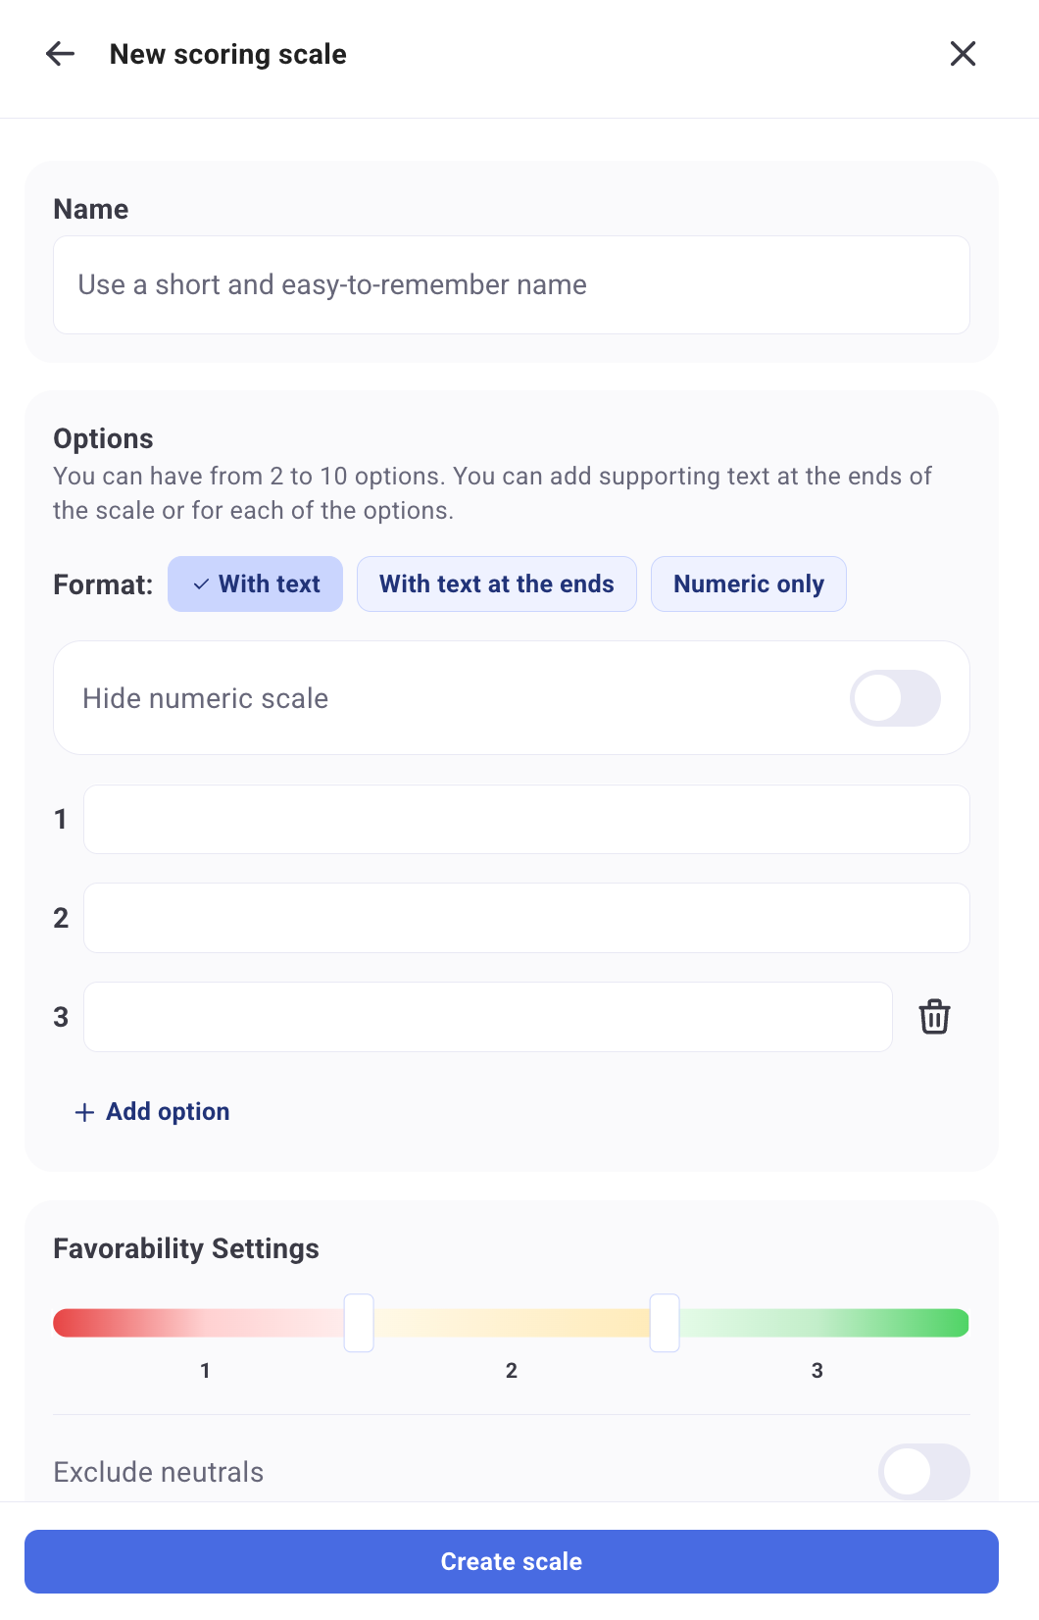Click the checkmark on With text chip
The height and width of the screenshot is (1620, 1039).
coord(201,584)
